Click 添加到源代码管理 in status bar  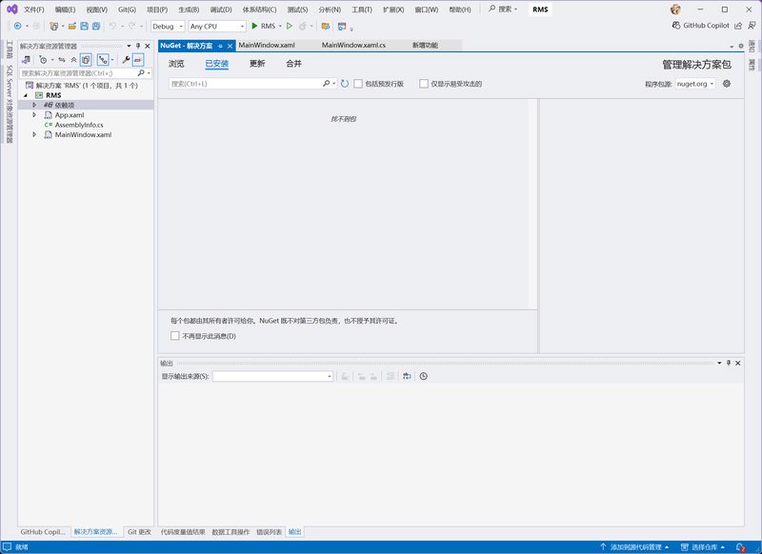tap(635, 547)
